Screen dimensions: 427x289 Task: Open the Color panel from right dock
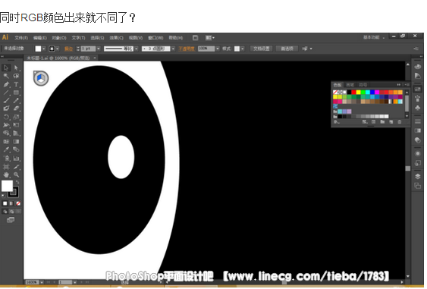click(417, 67)
